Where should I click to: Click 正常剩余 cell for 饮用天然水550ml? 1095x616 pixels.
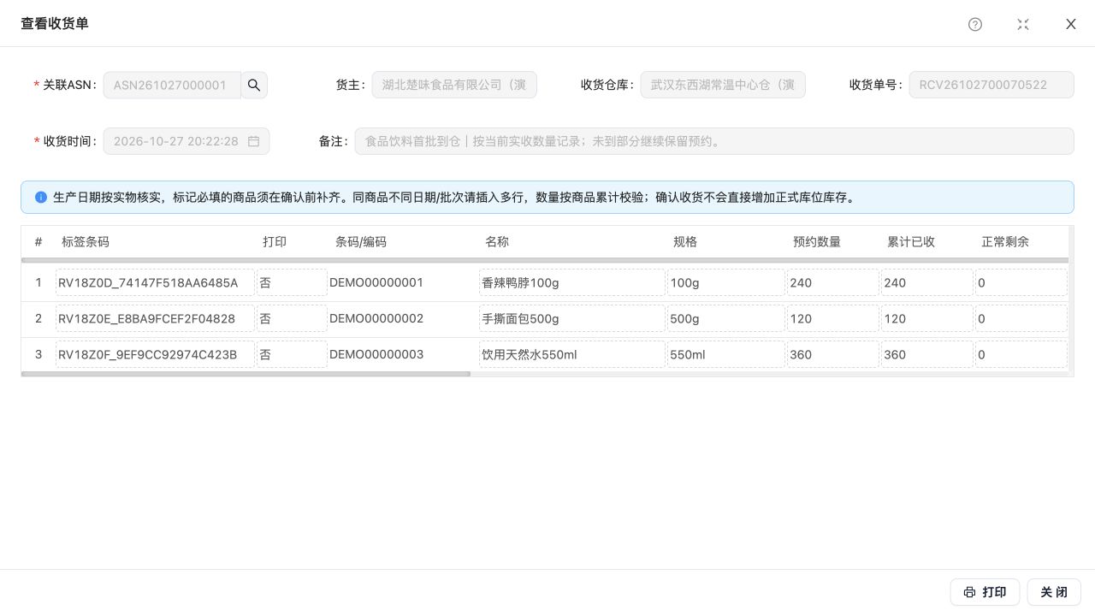pos(1021,354)
